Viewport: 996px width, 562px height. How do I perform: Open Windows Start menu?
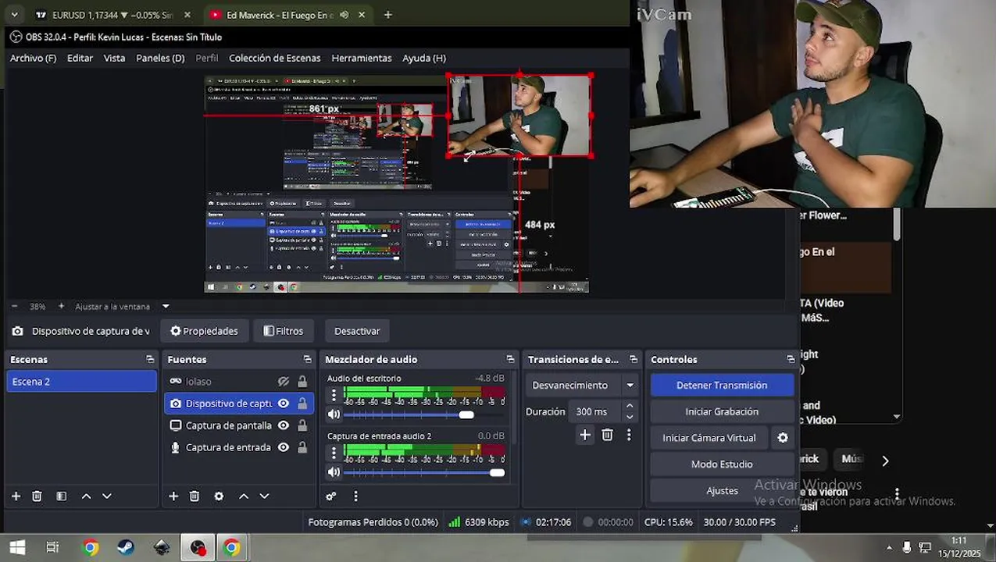coord(16,548)
